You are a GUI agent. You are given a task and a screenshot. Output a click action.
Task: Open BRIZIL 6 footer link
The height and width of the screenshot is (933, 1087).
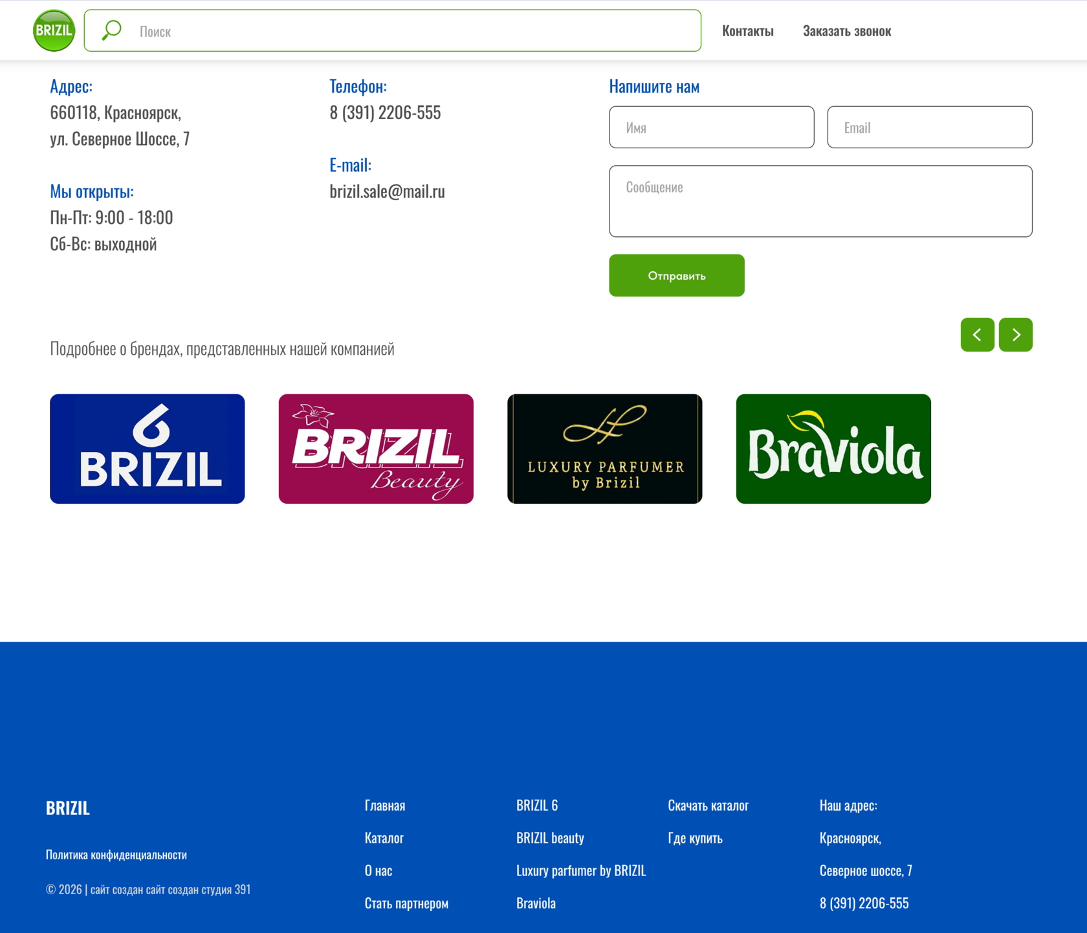click(537, 805)
